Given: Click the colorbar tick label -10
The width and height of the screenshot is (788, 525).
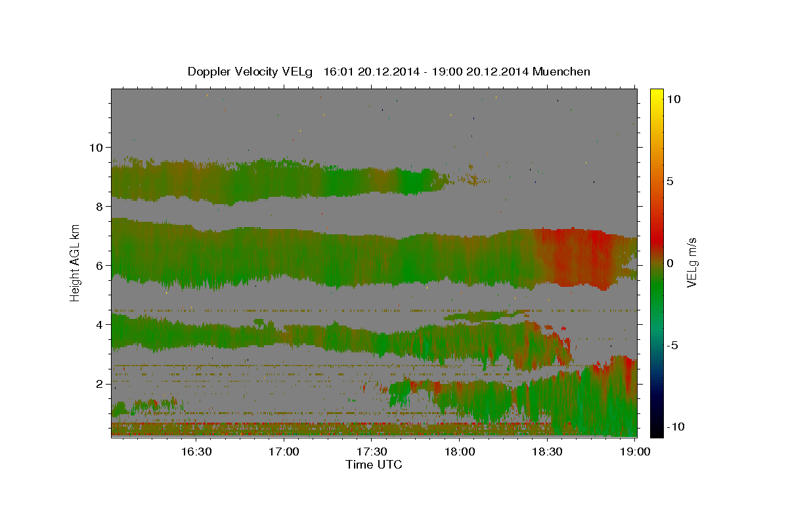Looking at the screenshot, I should tap(675, 427).
